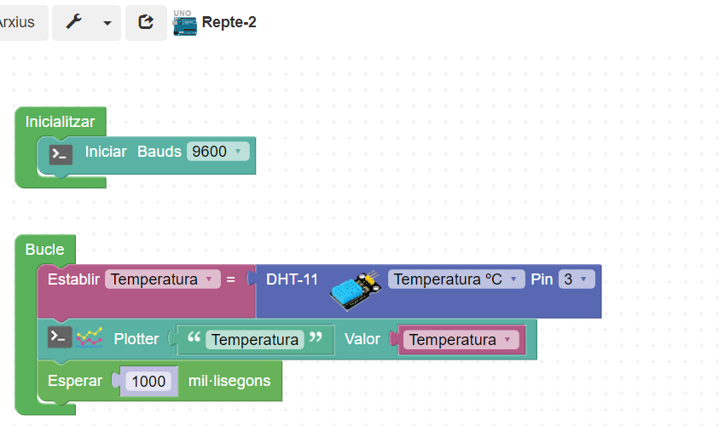Viewport: 719px width, 426px height.
Task: Select the Esperar block label
Action: 74,381
